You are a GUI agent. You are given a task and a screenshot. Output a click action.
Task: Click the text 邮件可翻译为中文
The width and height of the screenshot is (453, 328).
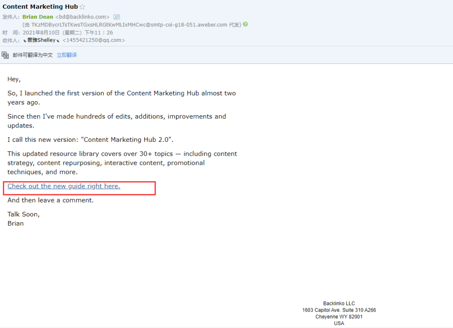click(x=33, y=55)
